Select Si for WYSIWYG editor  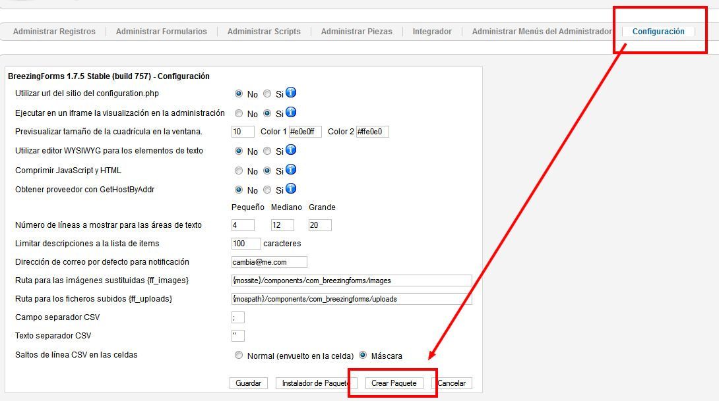point(267,151)
